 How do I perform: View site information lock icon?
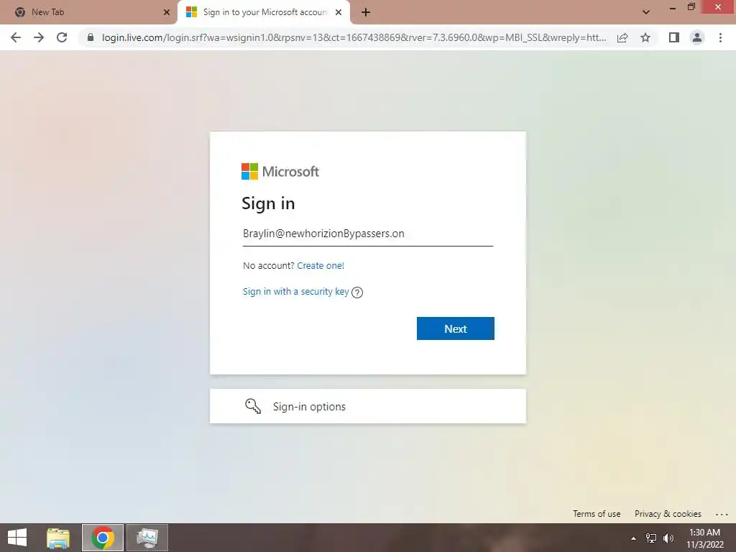(x=91, y=37)
